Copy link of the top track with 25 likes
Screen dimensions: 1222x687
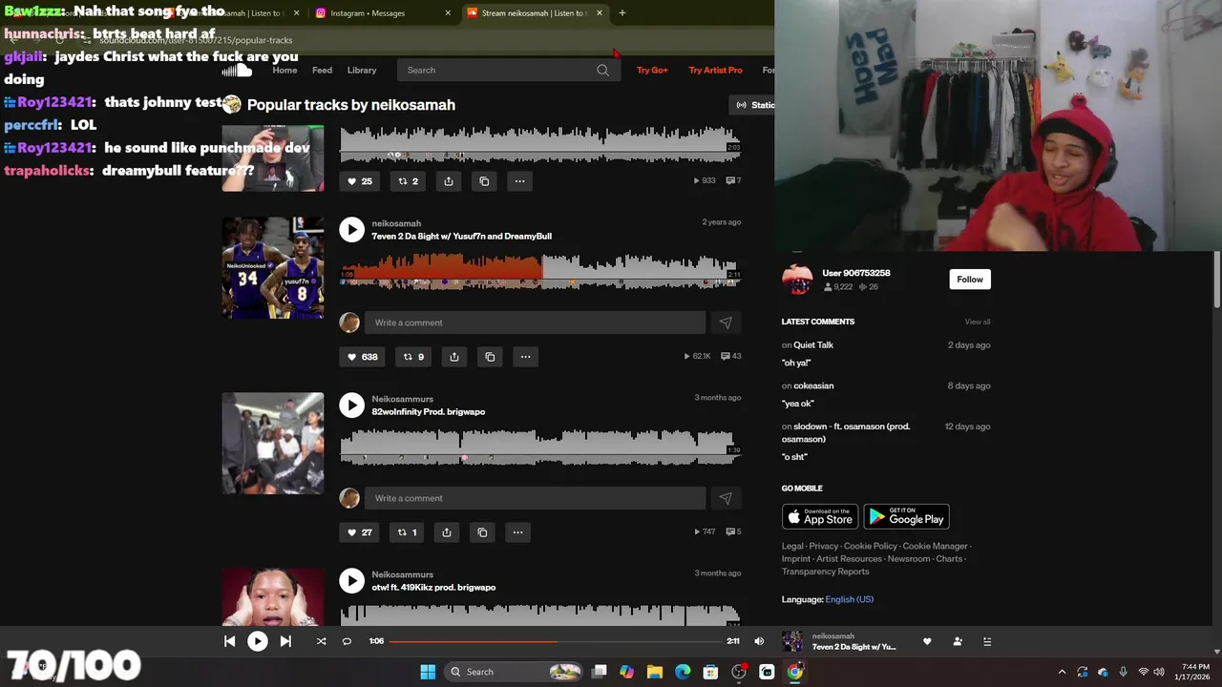point(484,181)
